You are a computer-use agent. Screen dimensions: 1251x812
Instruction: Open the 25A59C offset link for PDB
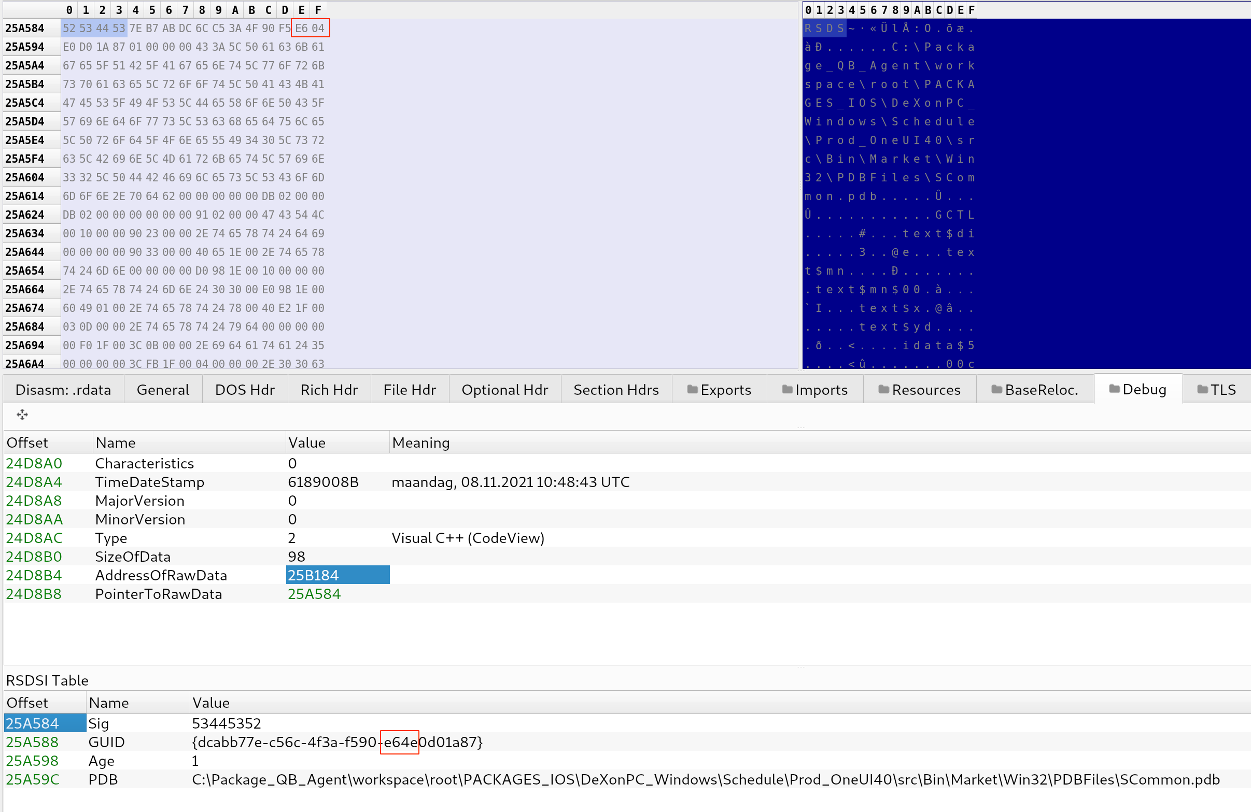tap(32, 779)
